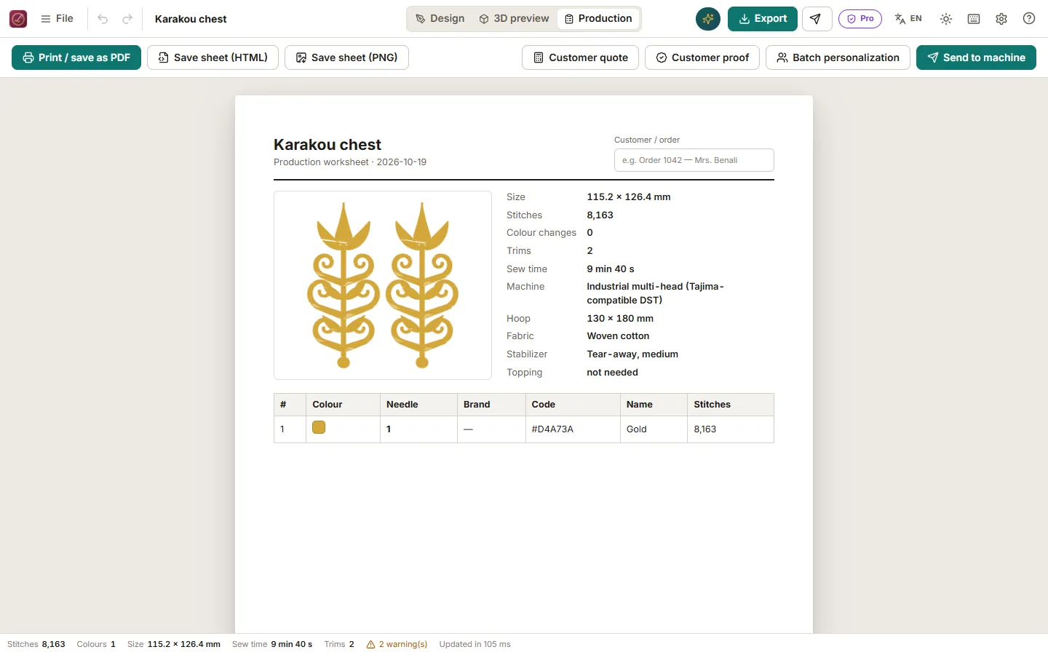Click the Pro badge
Viewport: 1048px width, 655px height.
[860, 19]
